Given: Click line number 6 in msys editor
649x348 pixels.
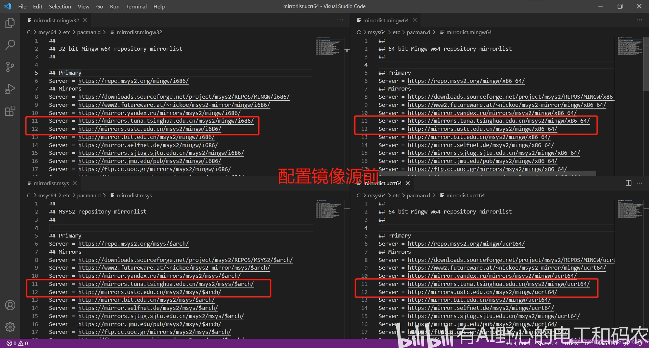Looking at the screenshot, I should 36,244.
